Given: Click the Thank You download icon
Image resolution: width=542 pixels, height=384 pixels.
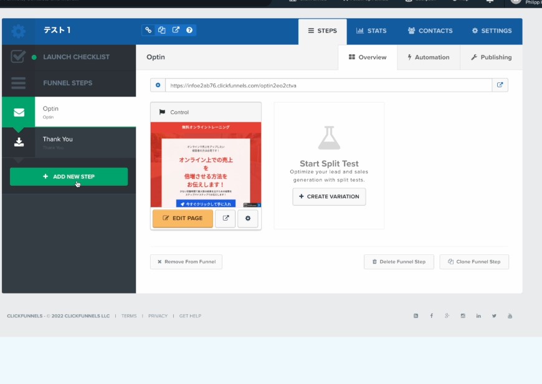Looking at the screenshot, I should (19, 142).
